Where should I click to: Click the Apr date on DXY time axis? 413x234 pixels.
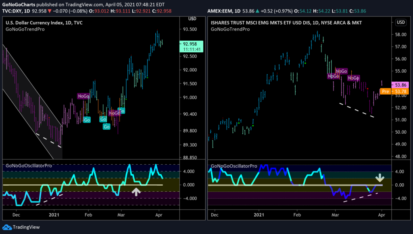click(159, 215)
